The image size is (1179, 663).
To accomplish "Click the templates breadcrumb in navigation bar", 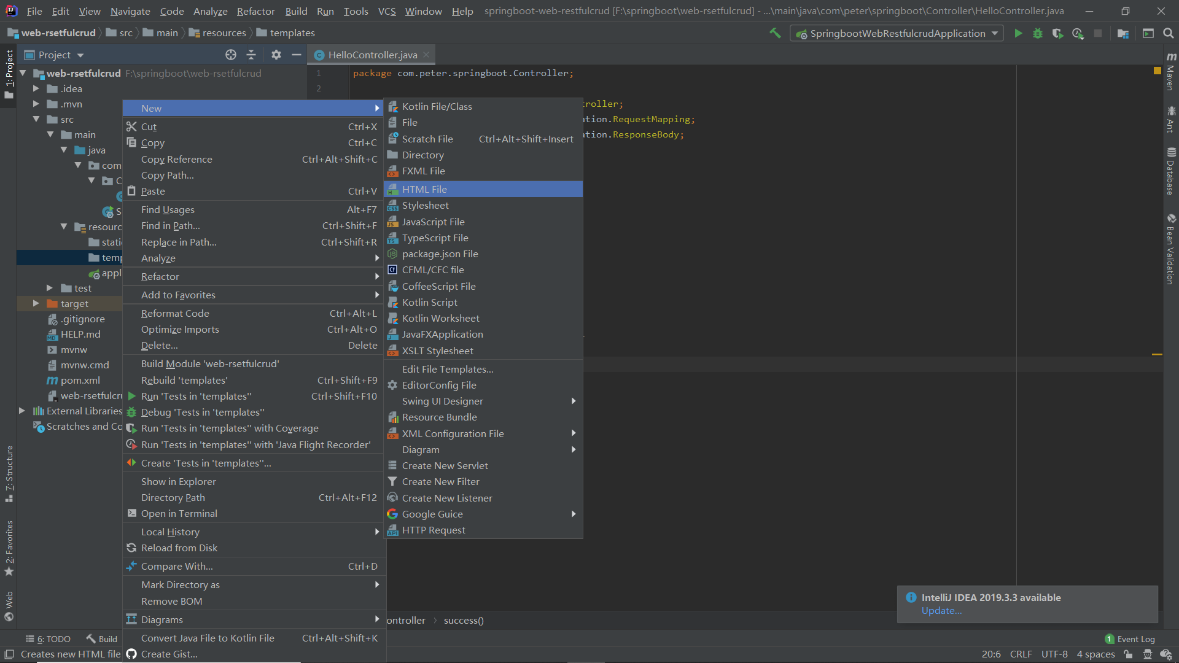I will (292, 33).
